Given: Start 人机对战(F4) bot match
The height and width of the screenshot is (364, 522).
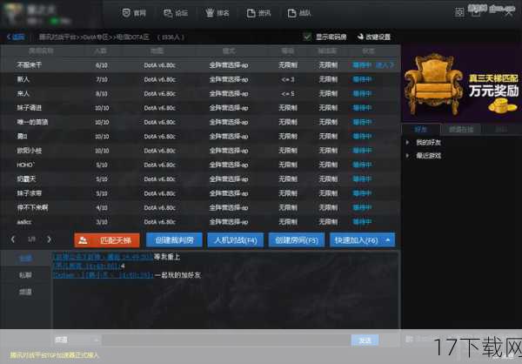Looking at the screenshot, I should click(x=236, y=240).
